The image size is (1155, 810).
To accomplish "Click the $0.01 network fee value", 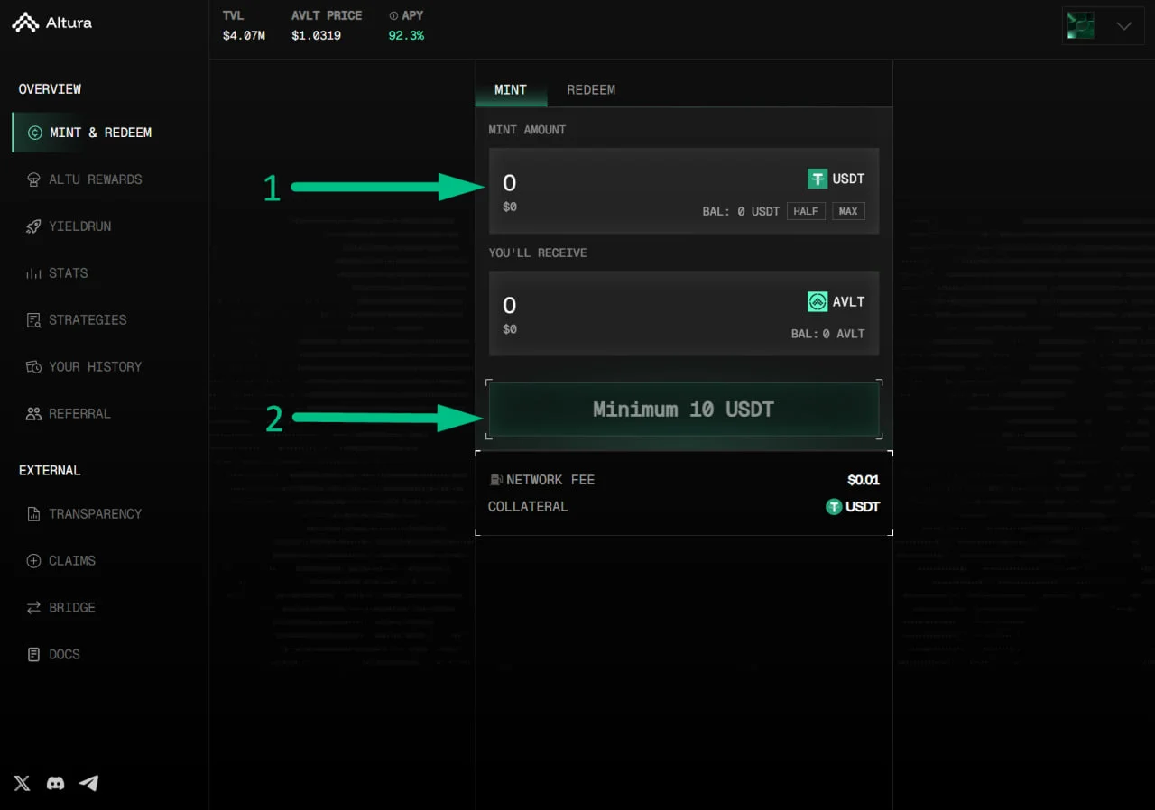I will click(x=864, y=480).
